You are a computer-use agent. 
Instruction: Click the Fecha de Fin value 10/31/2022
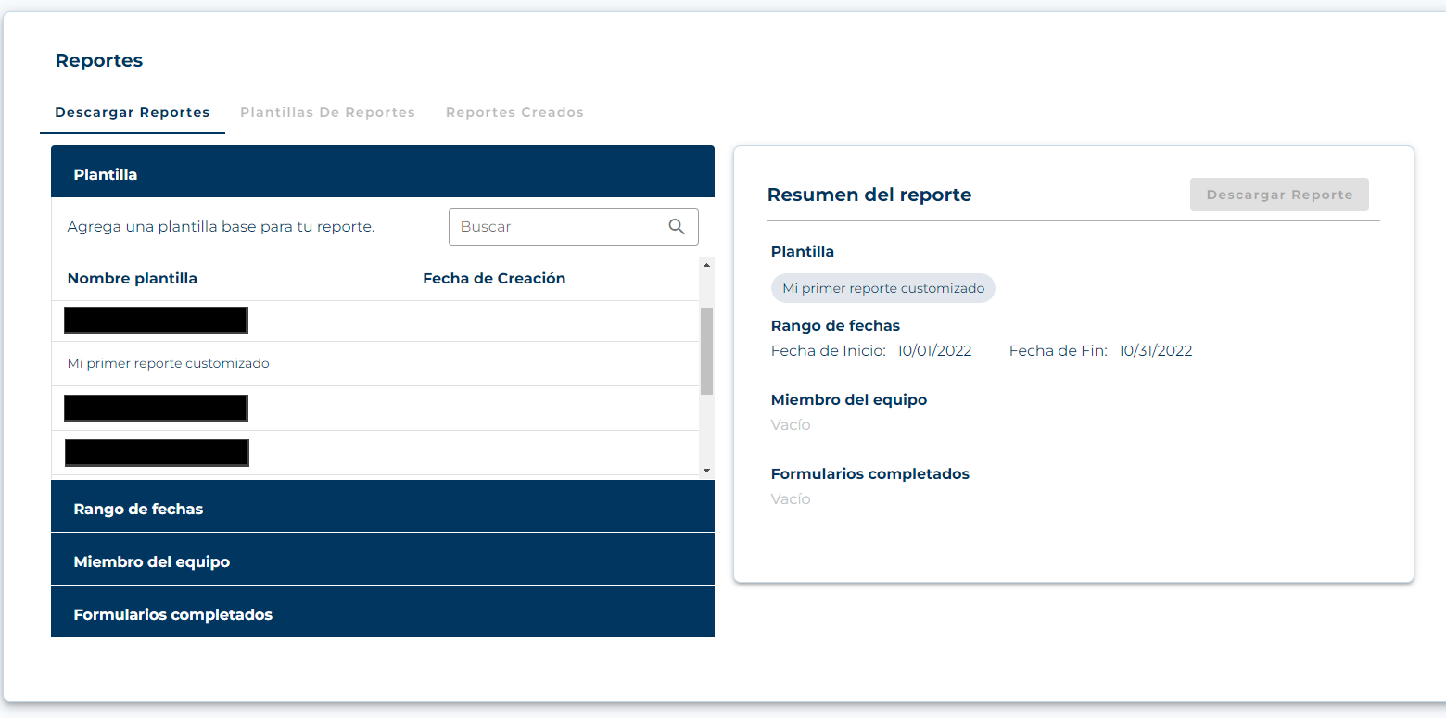tap(1155, 351)
